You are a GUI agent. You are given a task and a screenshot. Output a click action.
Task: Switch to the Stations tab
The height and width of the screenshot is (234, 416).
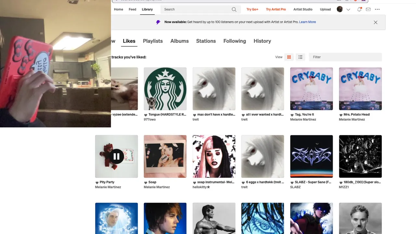206,41
